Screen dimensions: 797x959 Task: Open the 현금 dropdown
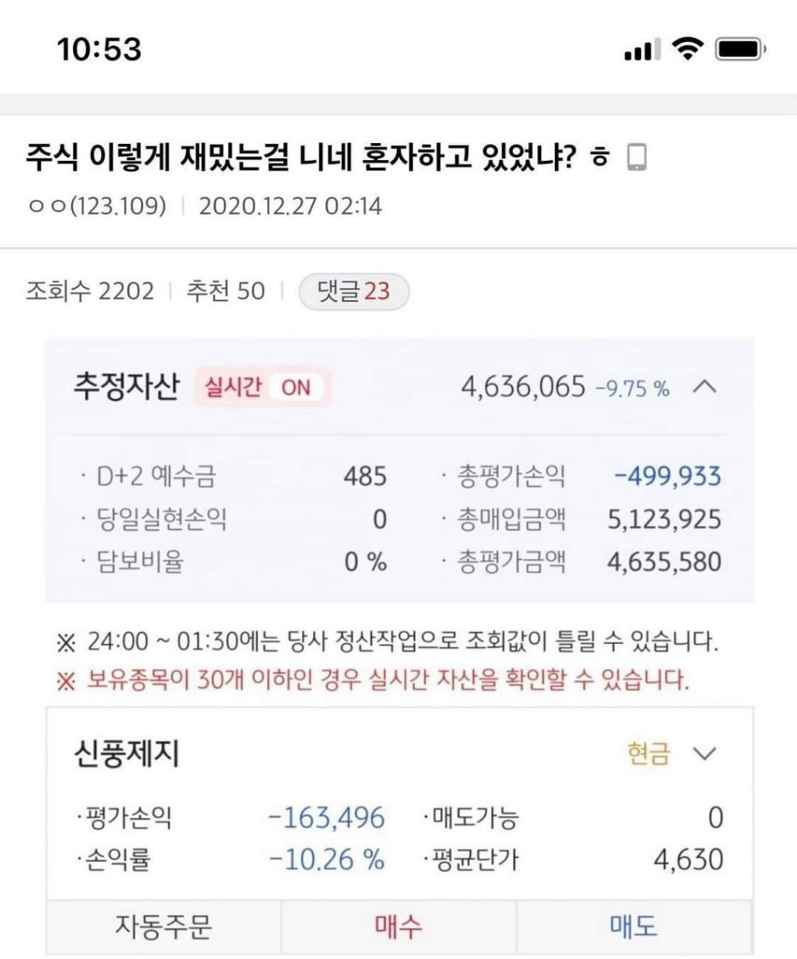tap(648, 753)
